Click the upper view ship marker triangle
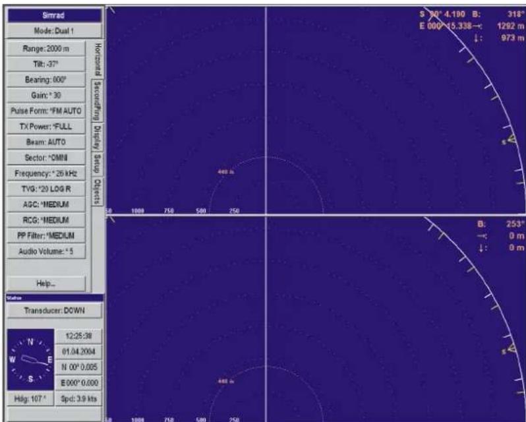 pyautogui.click(x=511, y=139)
